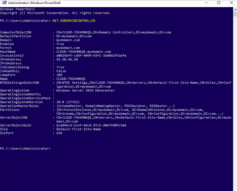This screenshot has height=191, width=237.
Task: Click the SslPort value 636
Action: pyautogui.click(x=59, y=133)
